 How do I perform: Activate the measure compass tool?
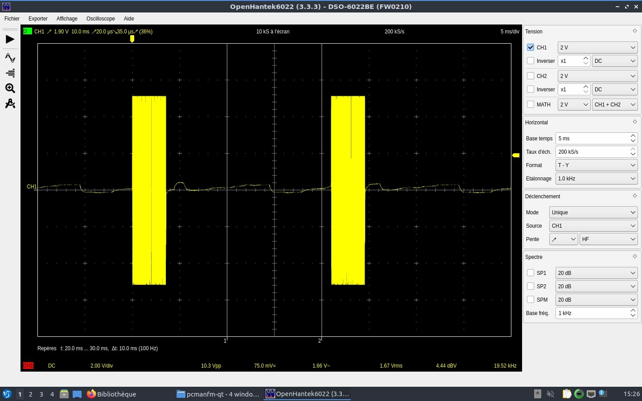pos(10,104)
